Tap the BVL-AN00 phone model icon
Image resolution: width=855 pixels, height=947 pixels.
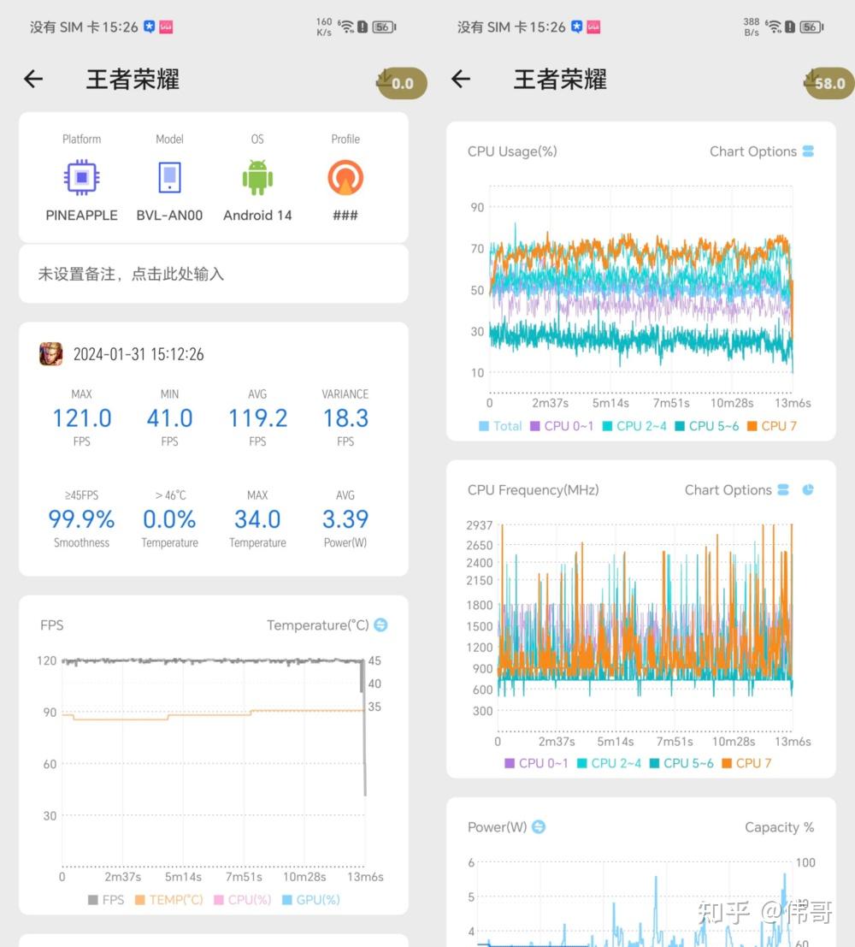pos(168,176)
